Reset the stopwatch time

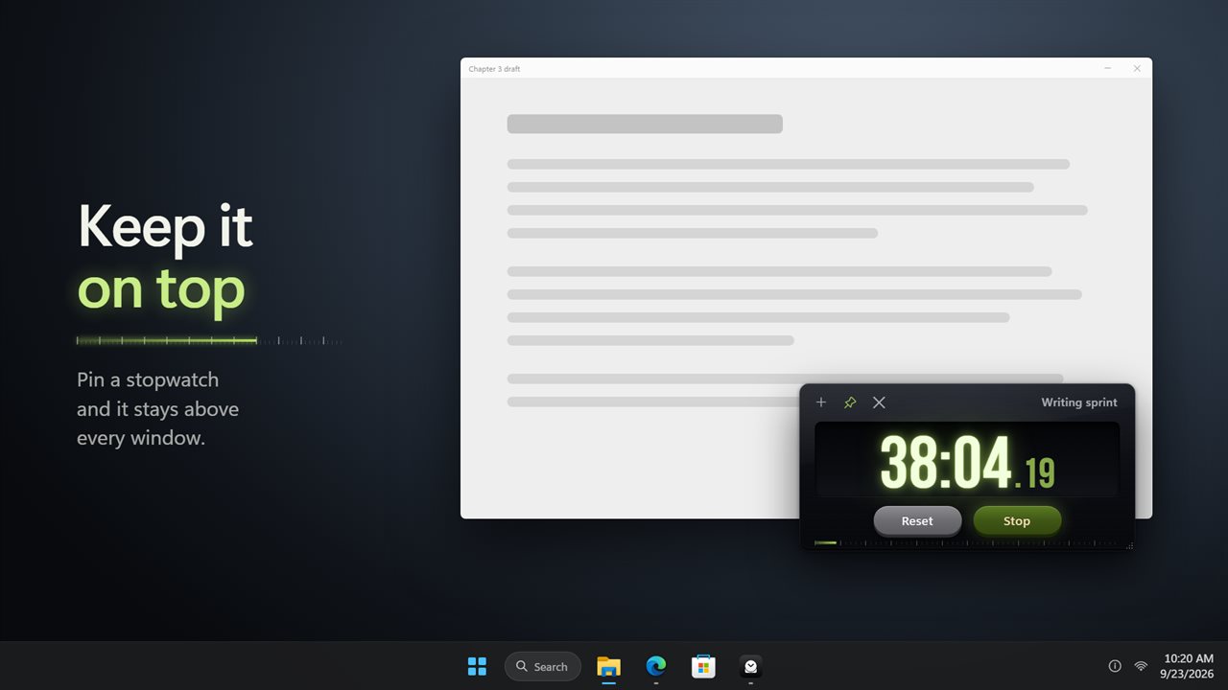click(x=917, y=520)
